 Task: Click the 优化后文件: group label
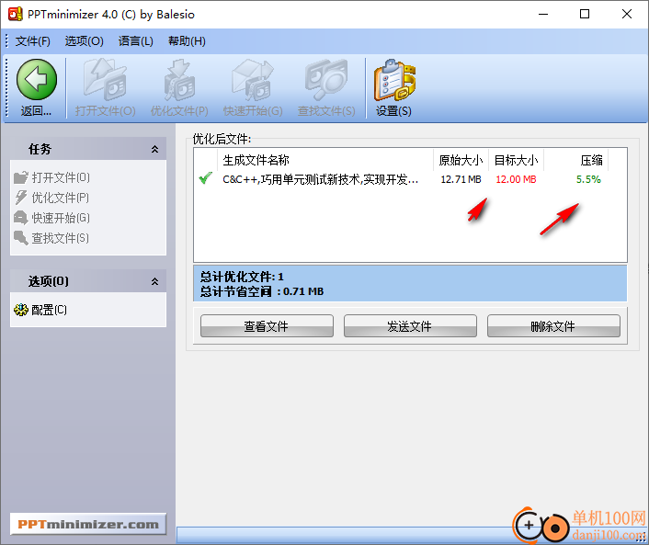(222, 139)
